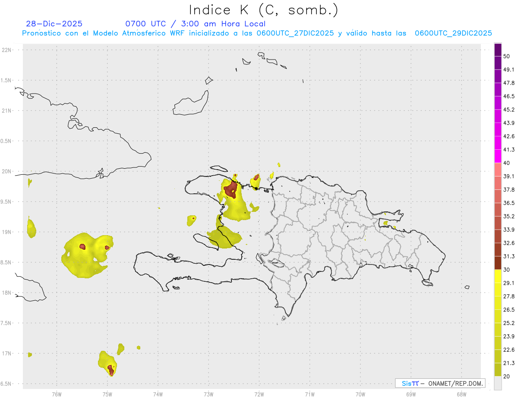Click the colorbar value '49.1'

pos(509,69)
